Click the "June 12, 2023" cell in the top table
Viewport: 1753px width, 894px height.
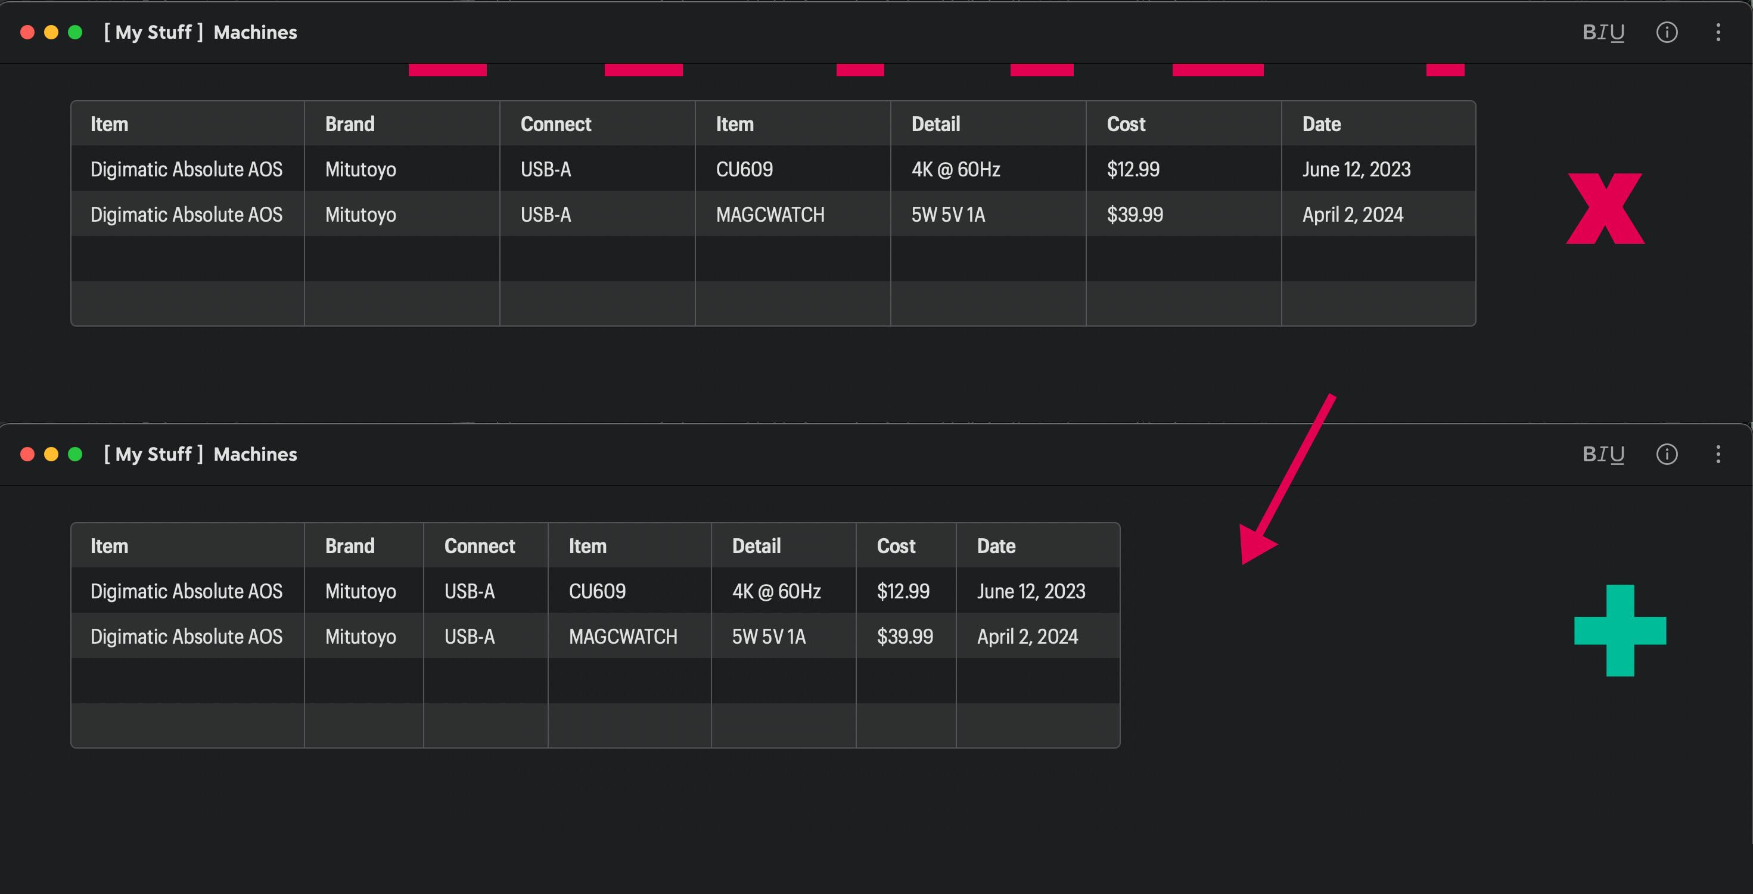coord(1379,169)
